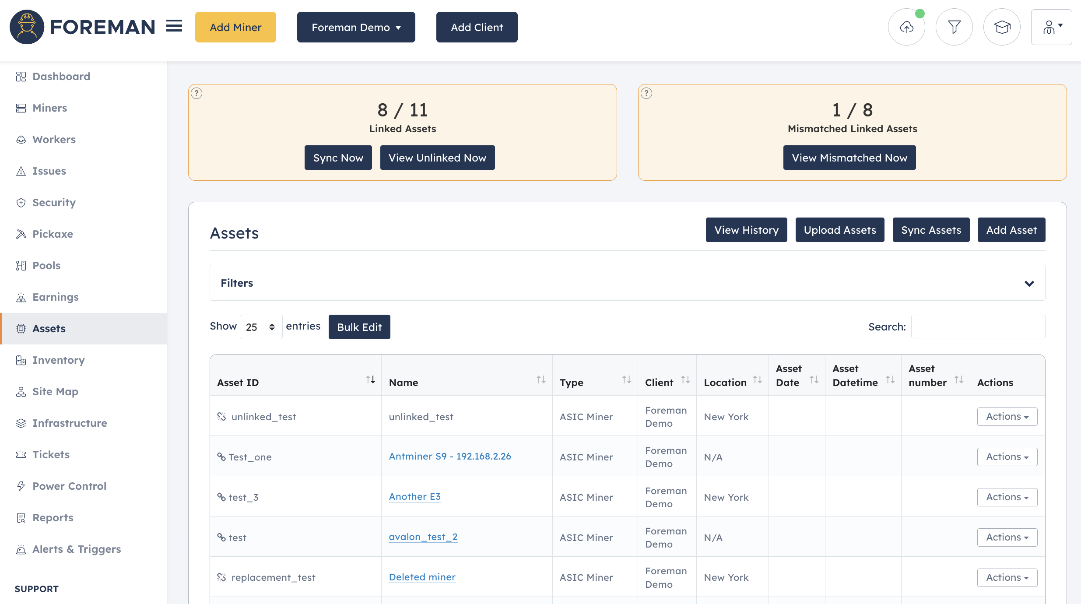Open Actions dropdown for test_3

tap(1007, 497)
